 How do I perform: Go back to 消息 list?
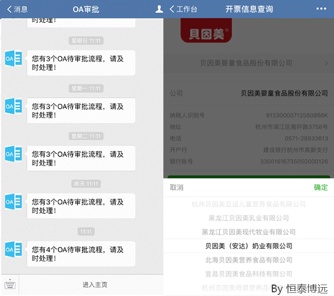point(17,9)
